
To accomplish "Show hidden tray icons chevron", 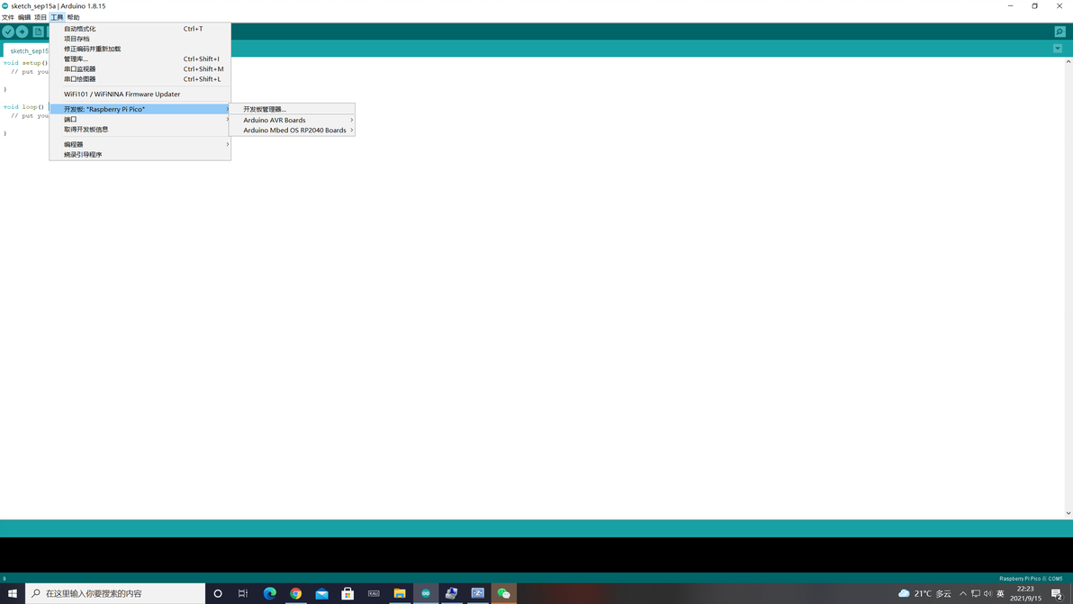I will click(963, 593).
